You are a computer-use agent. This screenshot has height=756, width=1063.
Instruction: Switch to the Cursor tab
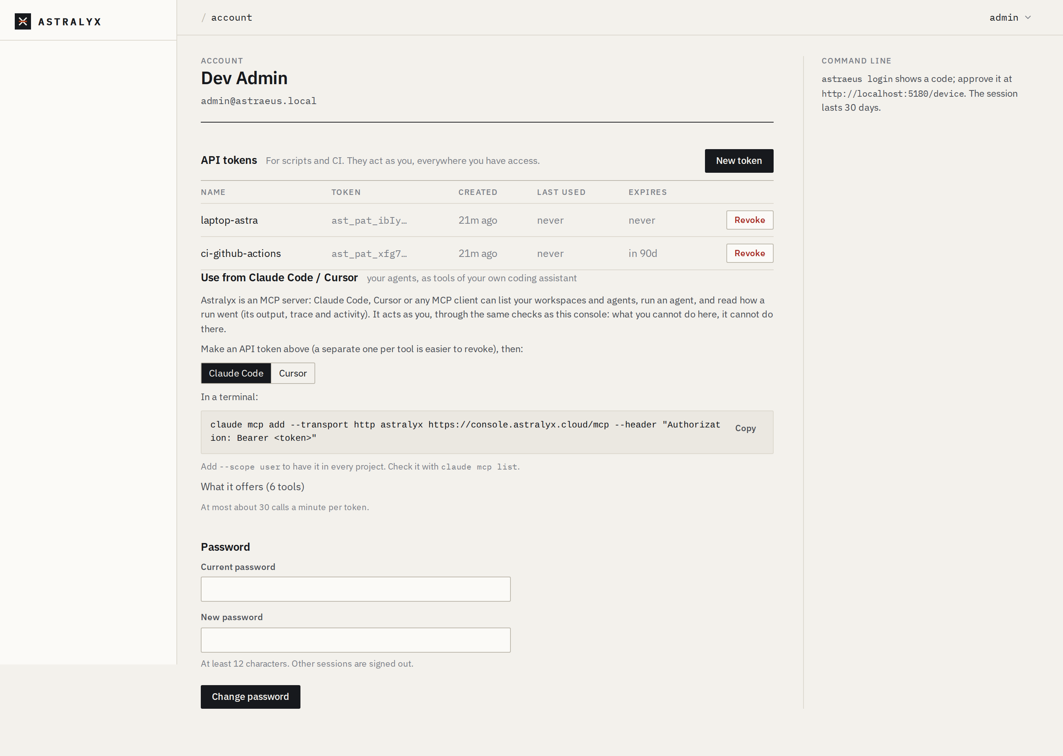[x=293, y=373]
